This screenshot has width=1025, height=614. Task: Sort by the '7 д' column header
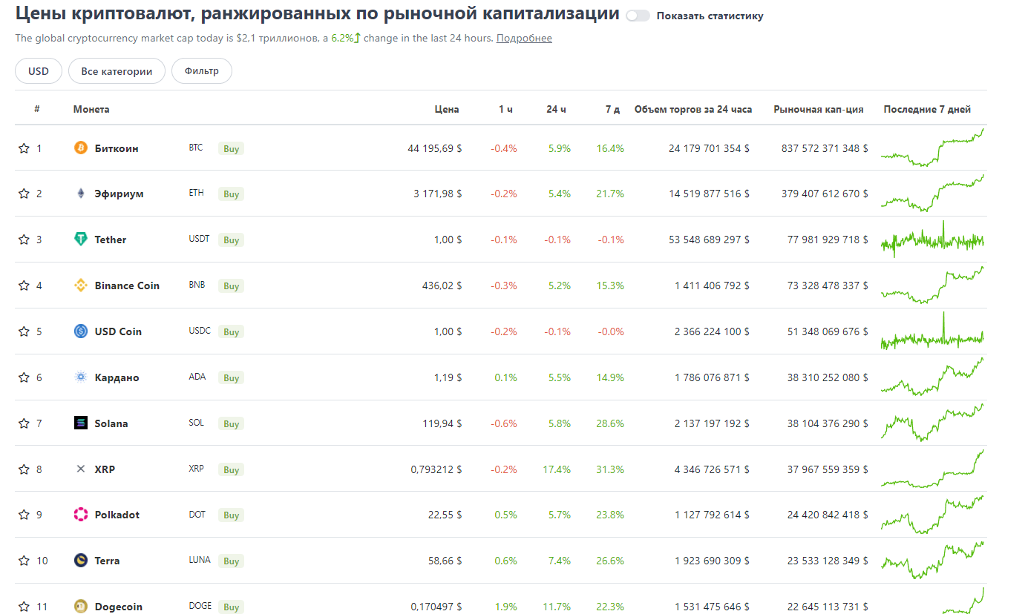coord(612,109)
